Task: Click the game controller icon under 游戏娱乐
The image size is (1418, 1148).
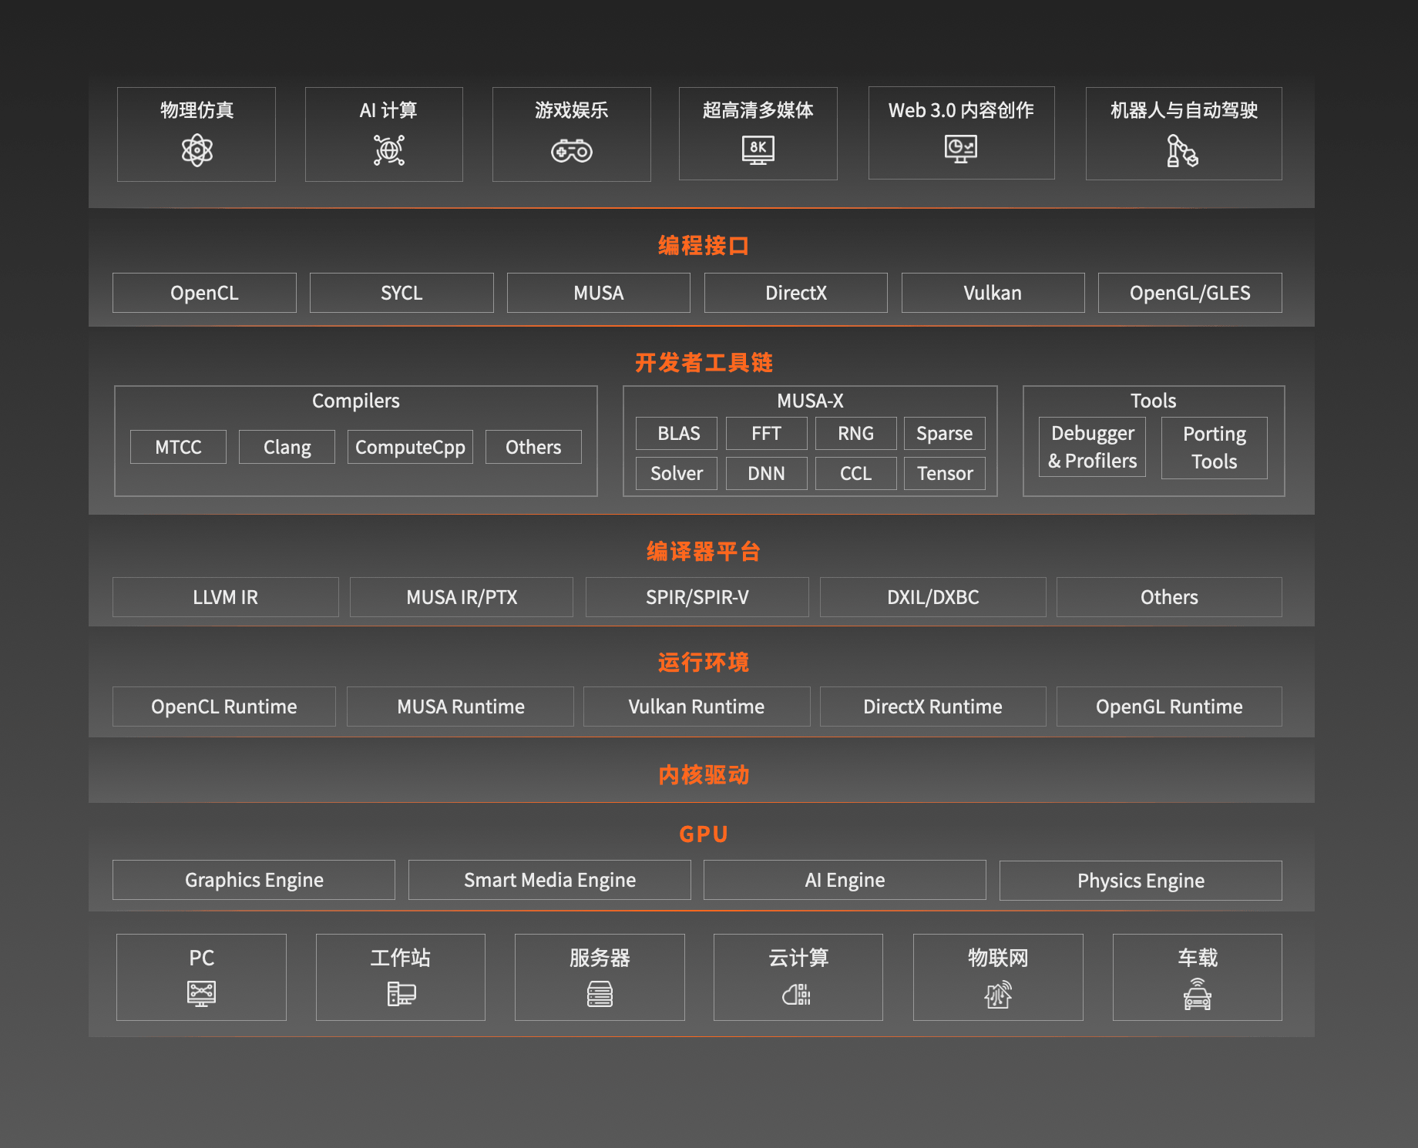Action: 571,151
